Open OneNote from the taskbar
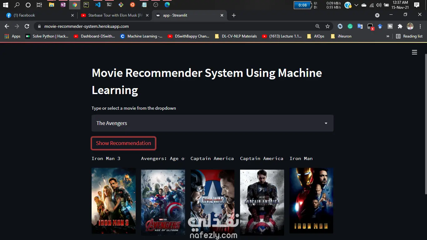Screen dimensions: 427x240 [x=63, y=5]
